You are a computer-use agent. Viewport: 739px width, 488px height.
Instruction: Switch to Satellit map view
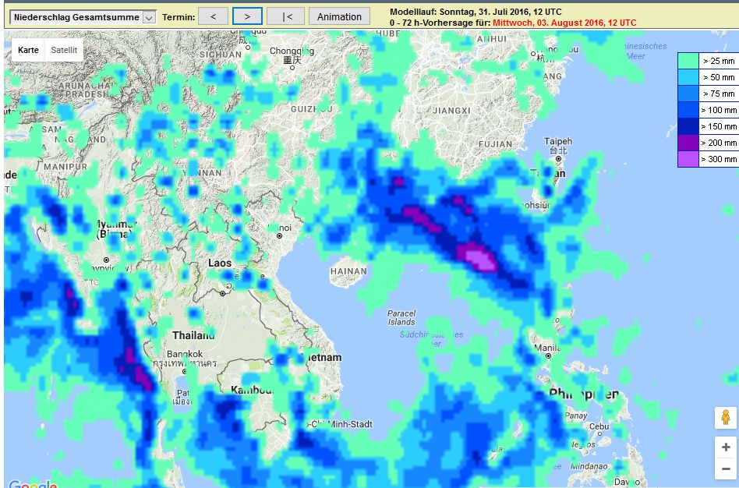pyautogui.click(x=64, y=50)
